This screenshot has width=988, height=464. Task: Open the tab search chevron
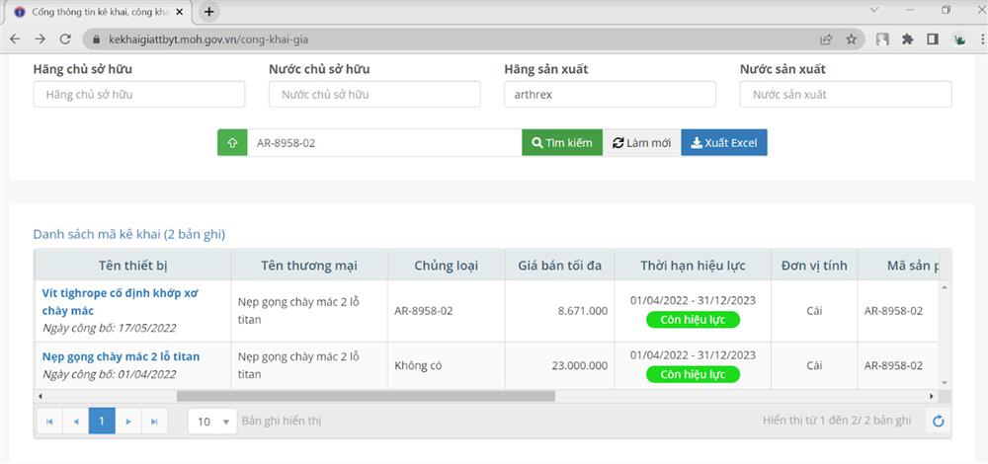[875, 11]
